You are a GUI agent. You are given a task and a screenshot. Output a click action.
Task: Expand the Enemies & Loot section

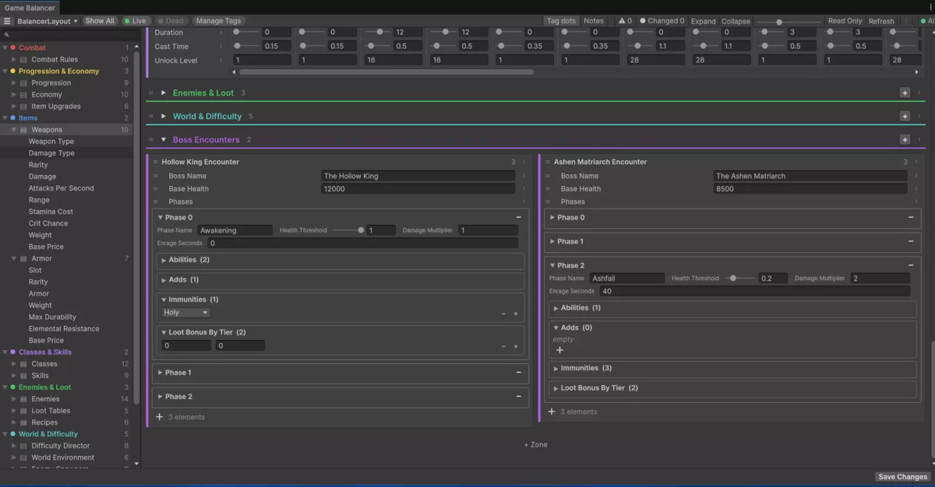tap(164, 93)
